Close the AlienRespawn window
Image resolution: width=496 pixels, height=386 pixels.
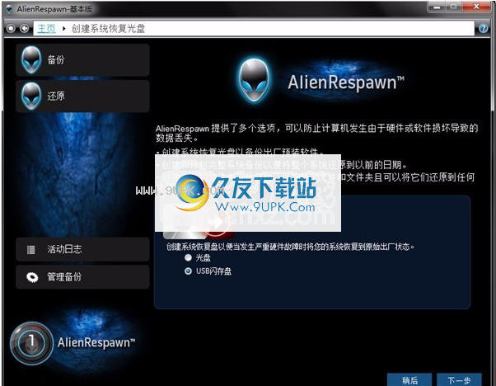(476, 7)
